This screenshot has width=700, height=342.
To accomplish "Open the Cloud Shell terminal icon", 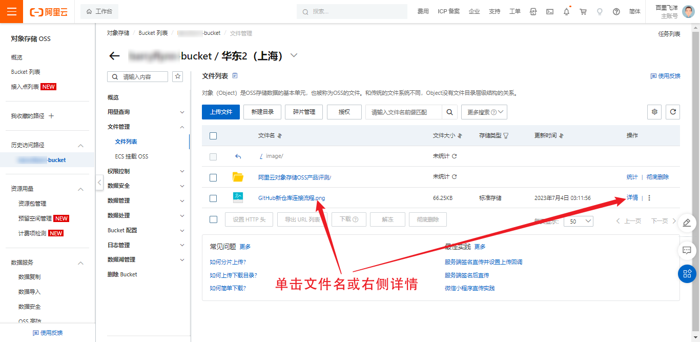I will pyautogui.click(x=549, y=11).
